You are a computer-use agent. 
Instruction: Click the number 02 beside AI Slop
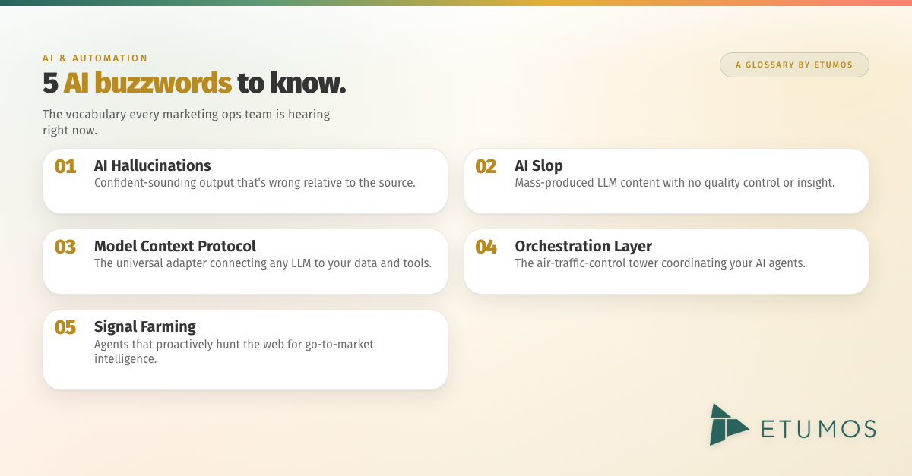pos(486,166)
